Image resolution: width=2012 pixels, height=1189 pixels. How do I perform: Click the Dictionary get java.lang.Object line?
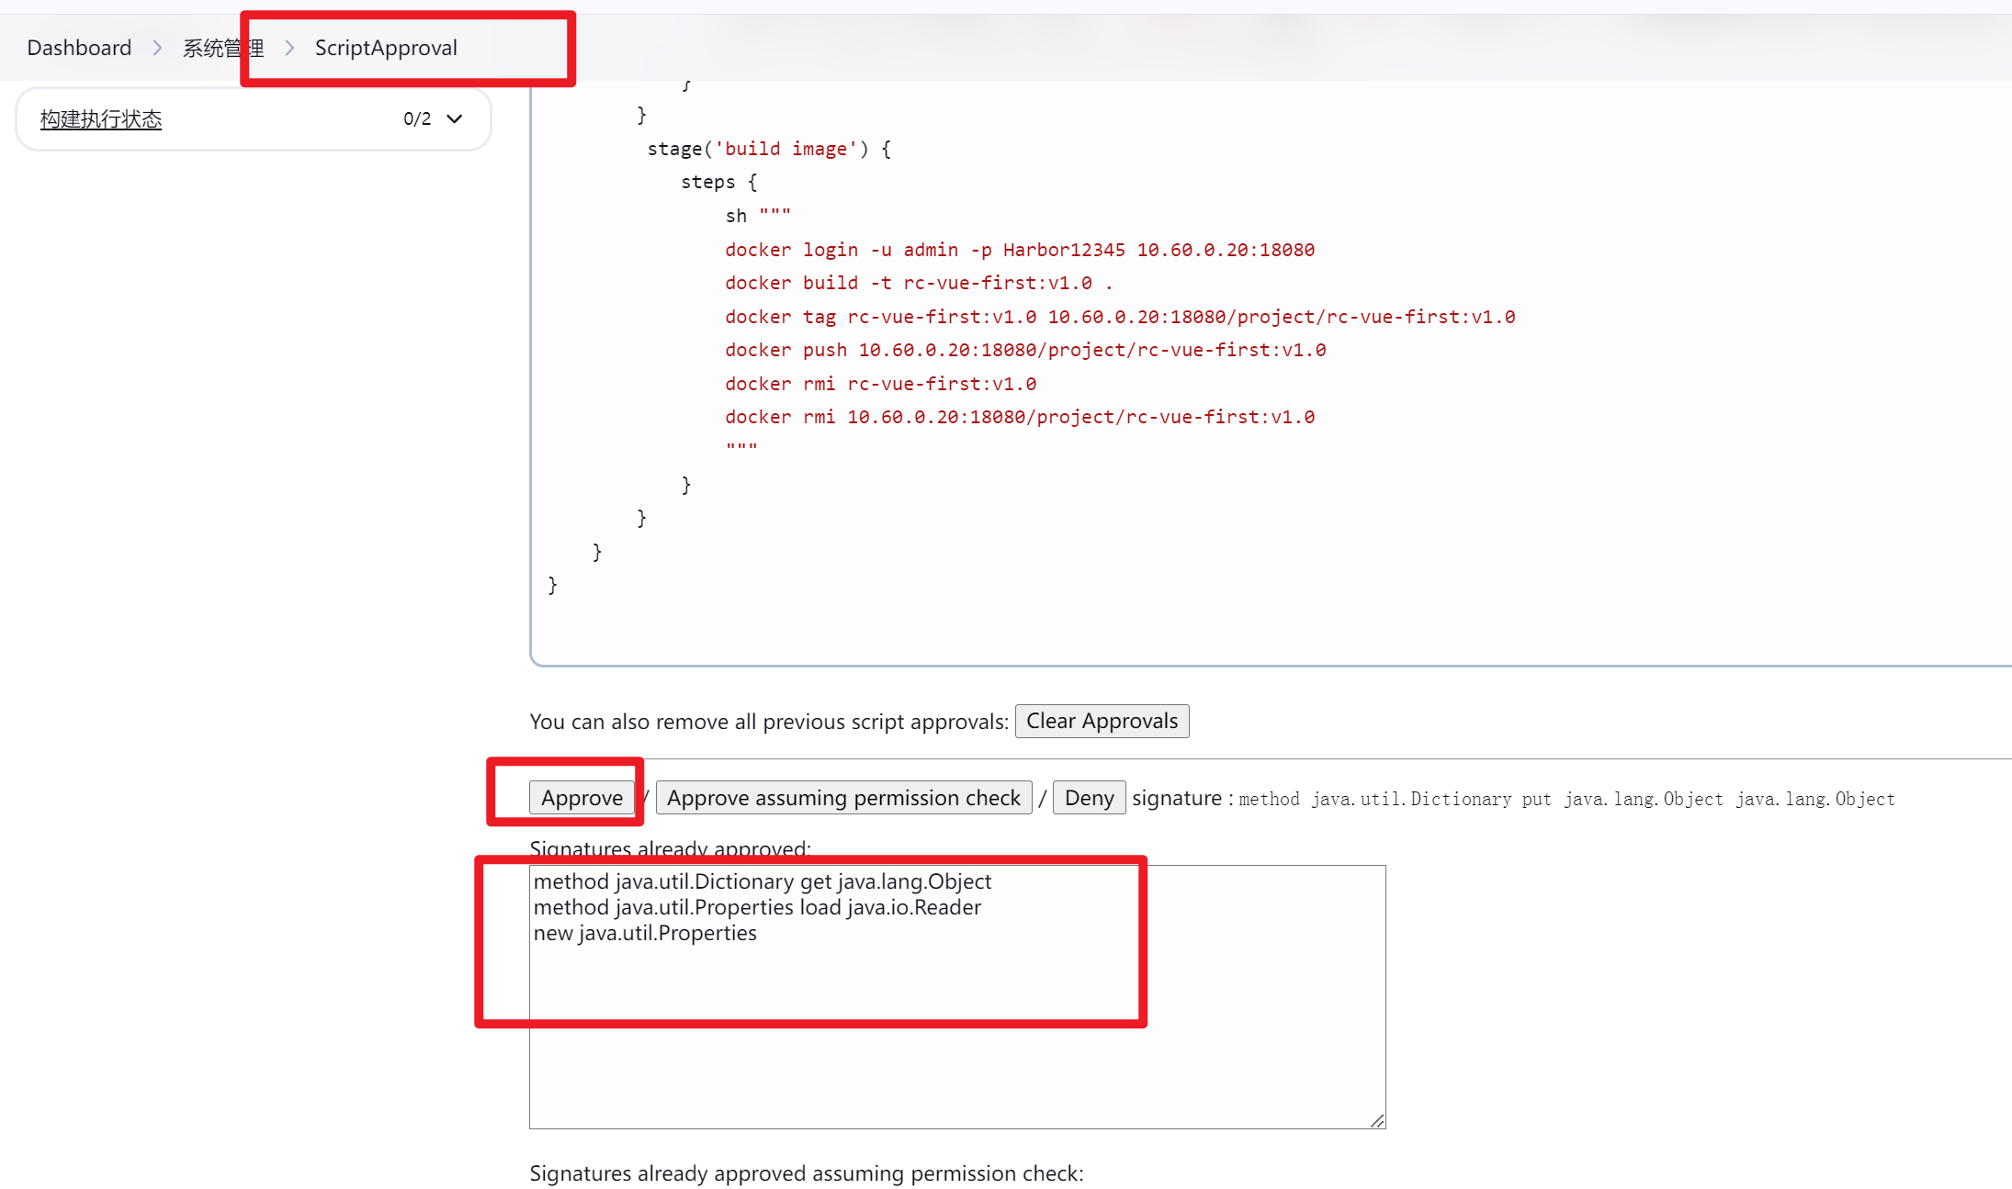click(763, 881)
